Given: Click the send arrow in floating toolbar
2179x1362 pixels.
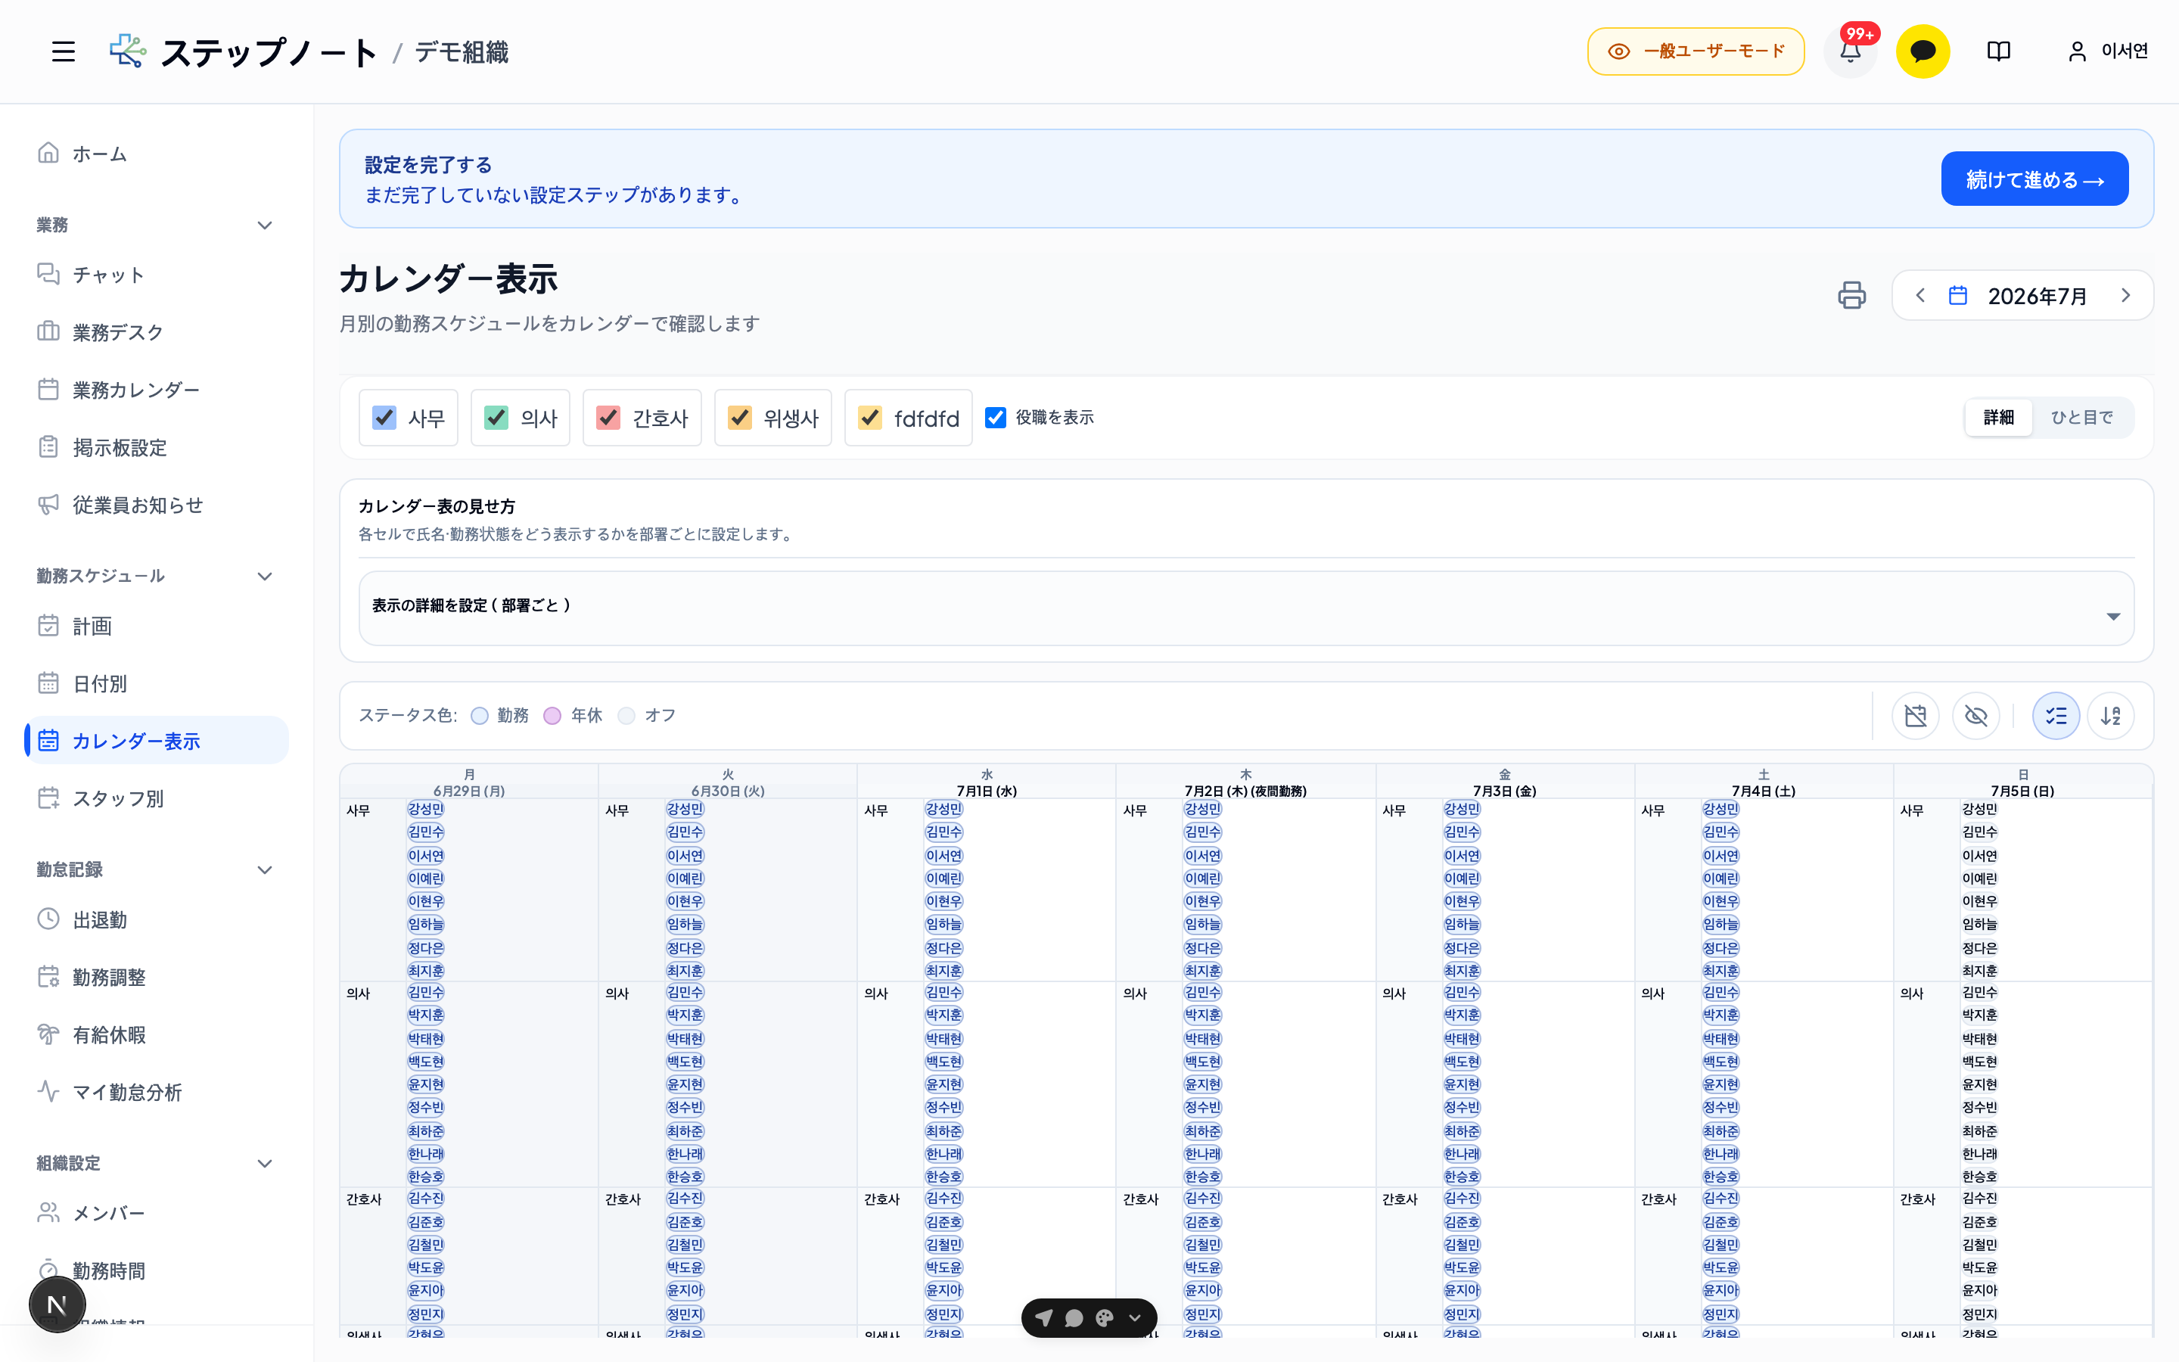Looking at the screenshot, I should click(x=1043, y=1318).
